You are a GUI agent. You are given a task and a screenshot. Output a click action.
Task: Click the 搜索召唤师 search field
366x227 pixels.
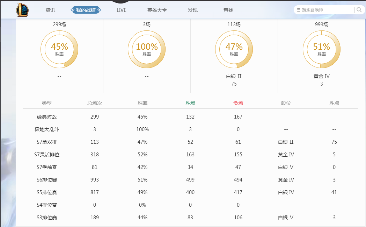[x=327, y=10]
